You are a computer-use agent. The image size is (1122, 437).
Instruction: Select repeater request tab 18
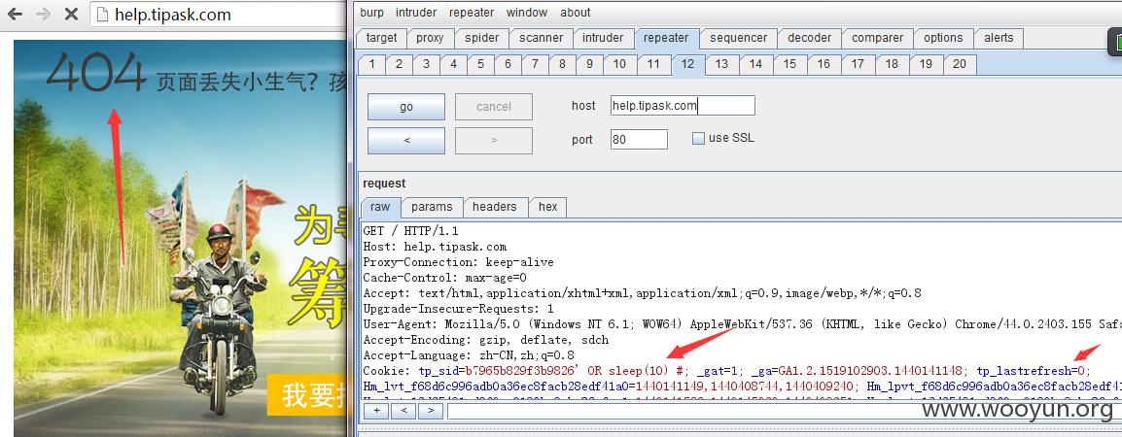pos(892,64)
